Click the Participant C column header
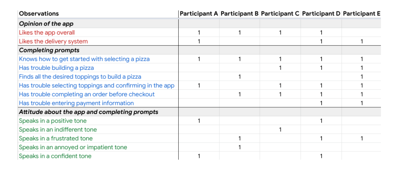Viewport: 398px width, 177px height. pyautogui.click(x=280, y=14)
